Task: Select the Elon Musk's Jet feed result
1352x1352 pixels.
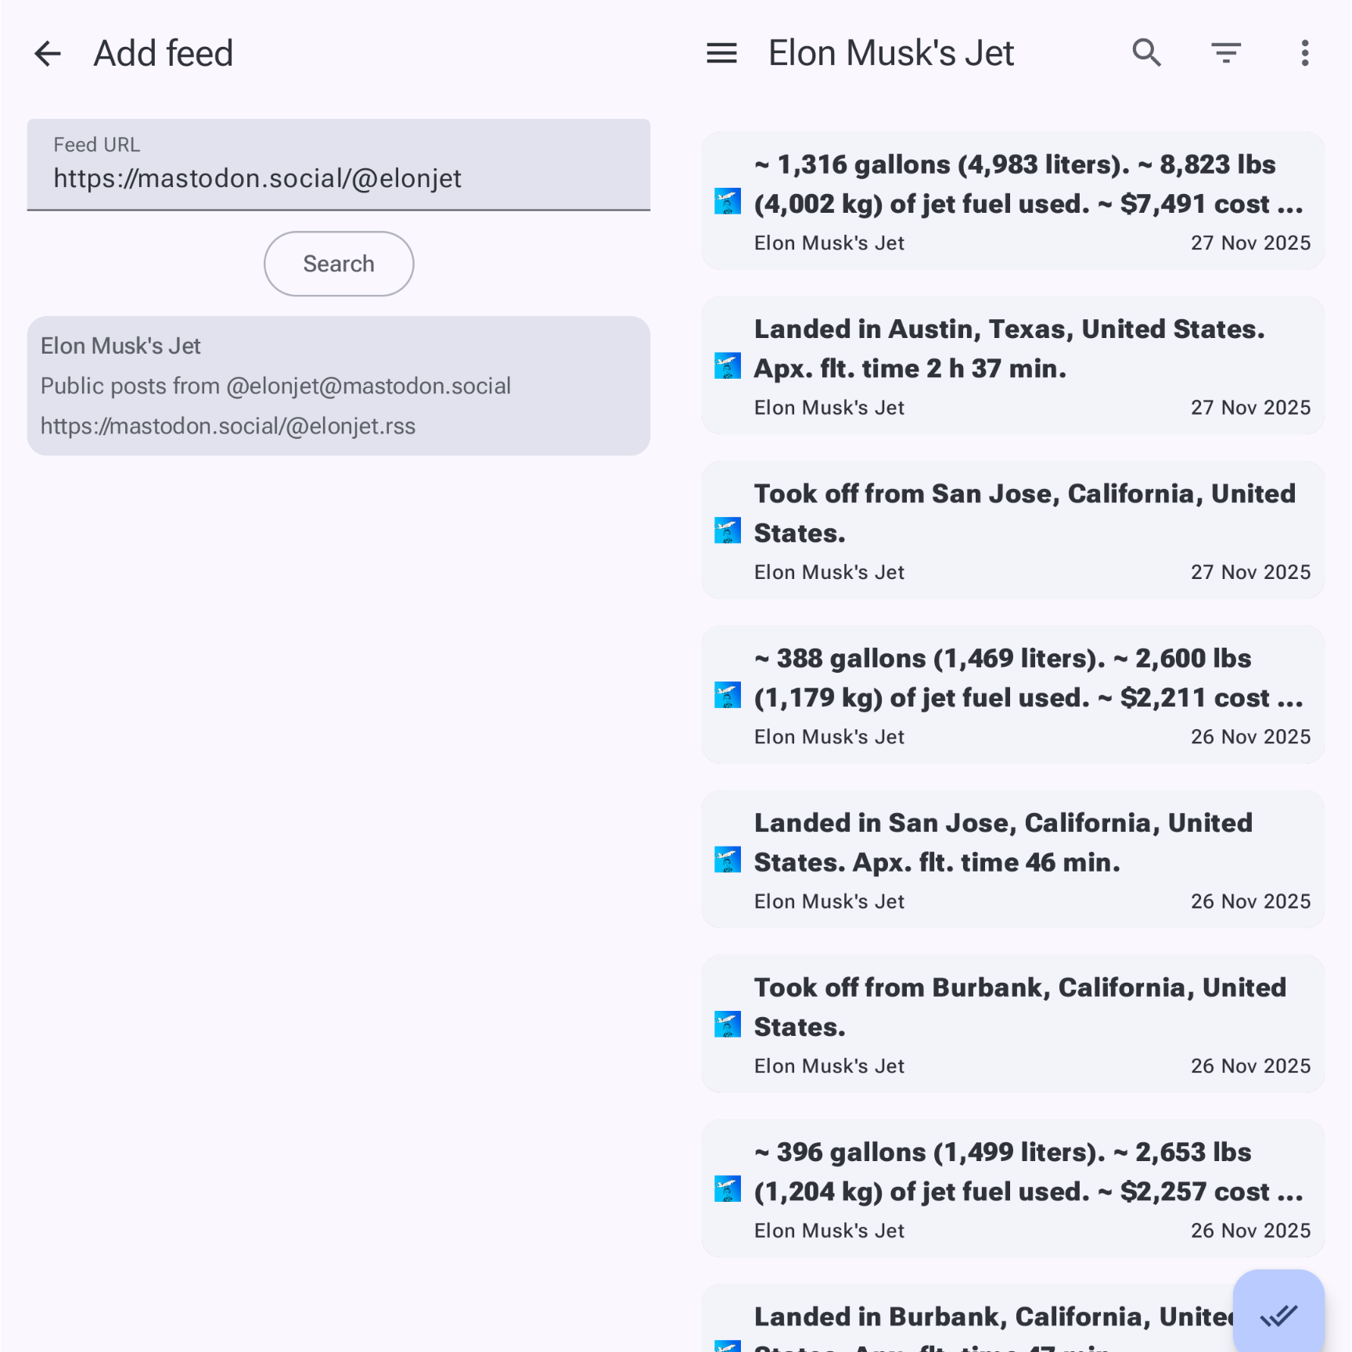Action: point(338,386)
